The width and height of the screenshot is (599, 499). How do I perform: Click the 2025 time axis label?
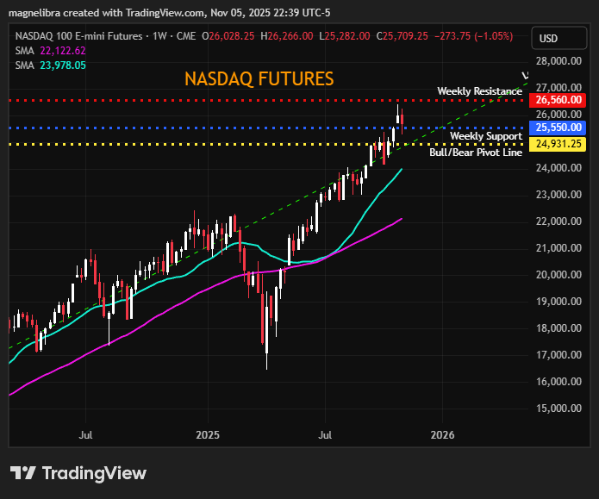coord(208,435)
